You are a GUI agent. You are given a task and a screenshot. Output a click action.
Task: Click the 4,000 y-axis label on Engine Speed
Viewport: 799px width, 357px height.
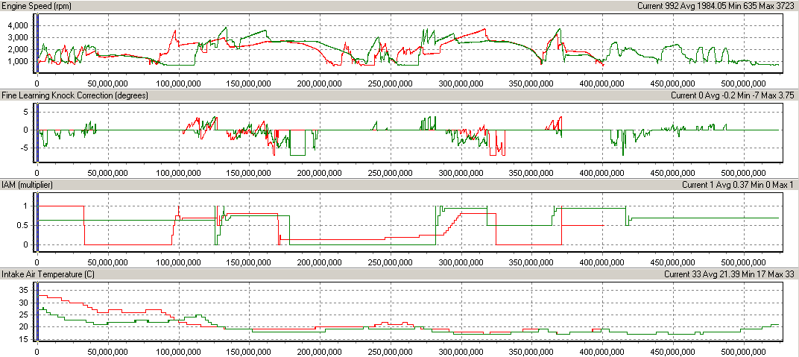pyautogui.click(x=16, y=25)
